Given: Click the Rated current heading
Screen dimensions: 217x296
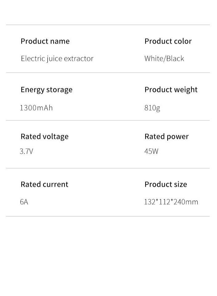Looking at the screenshot, I should pos(44,184).
